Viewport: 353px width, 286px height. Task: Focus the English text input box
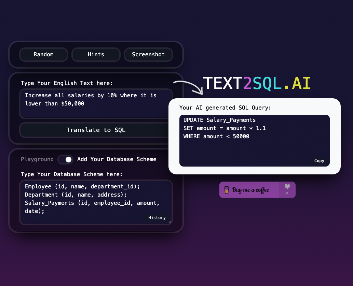coord(96,104)
